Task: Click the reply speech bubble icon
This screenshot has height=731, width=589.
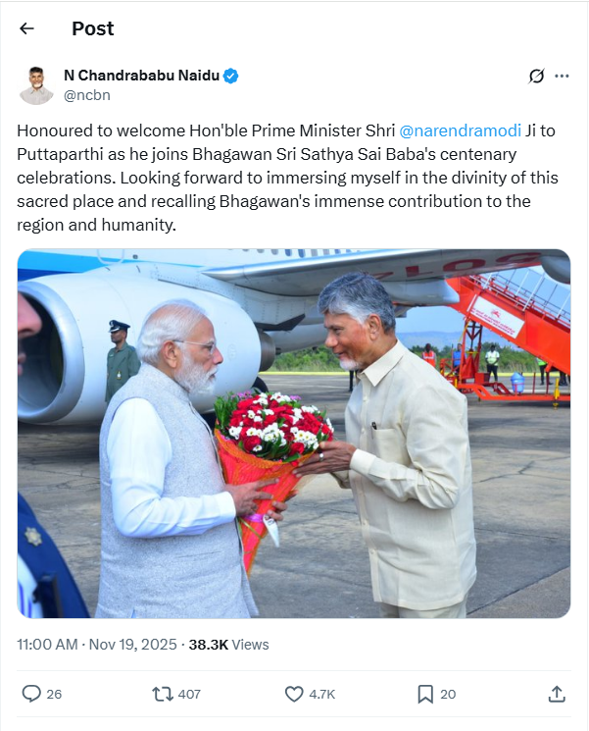Action: 31,694
